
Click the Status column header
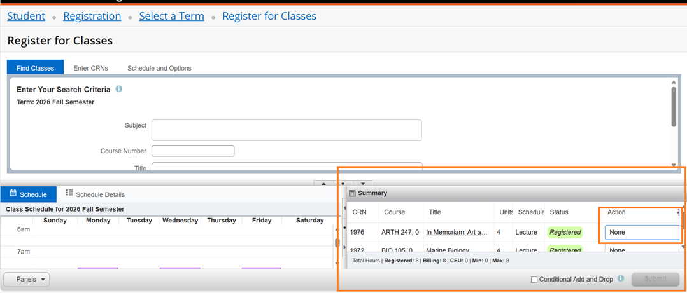558,212
